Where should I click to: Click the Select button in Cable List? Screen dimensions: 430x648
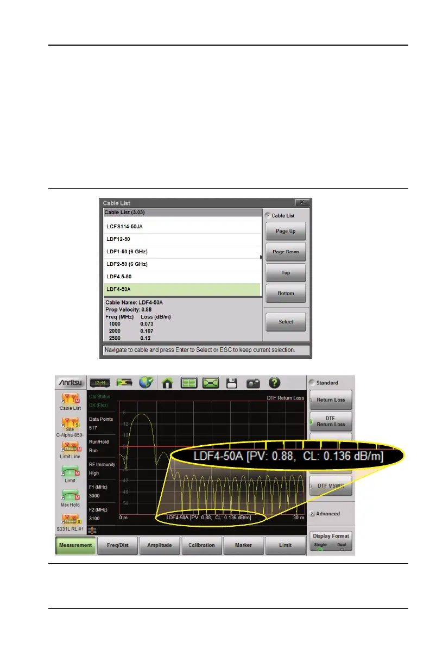286,322
